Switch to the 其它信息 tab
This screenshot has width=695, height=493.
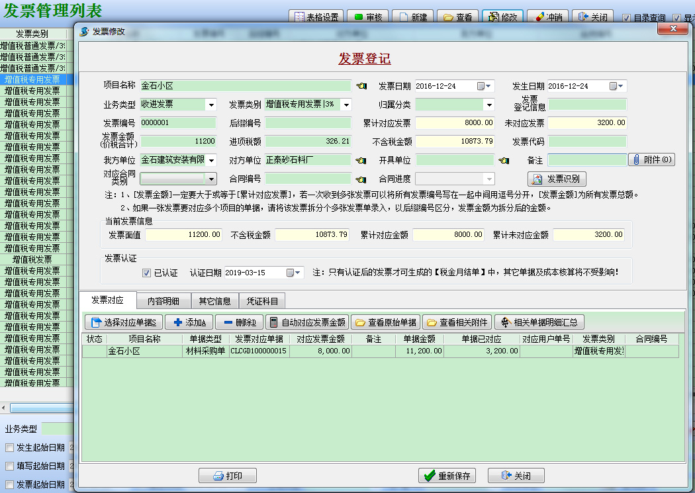click(214, 301)
